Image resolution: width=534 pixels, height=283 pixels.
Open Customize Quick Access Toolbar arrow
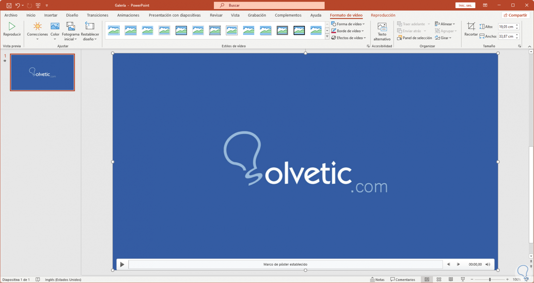[x=47, y=6]
